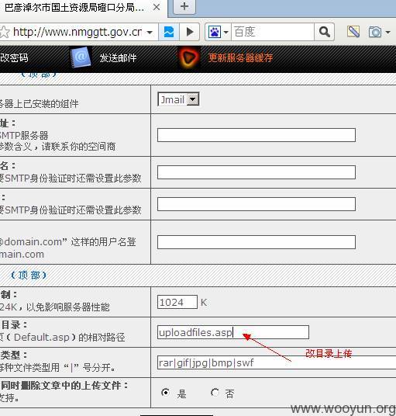Click the highlighter pen toolbar icon
The height and width of the screenshot is (416, 396).
coord(353,32)
